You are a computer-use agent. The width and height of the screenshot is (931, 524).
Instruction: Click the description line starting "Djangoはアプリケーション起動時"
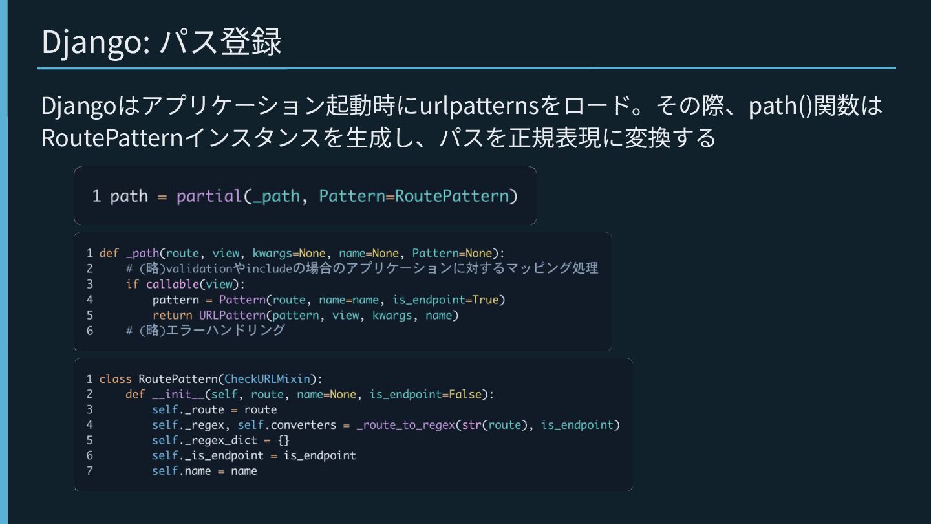[x=462, y=105]
